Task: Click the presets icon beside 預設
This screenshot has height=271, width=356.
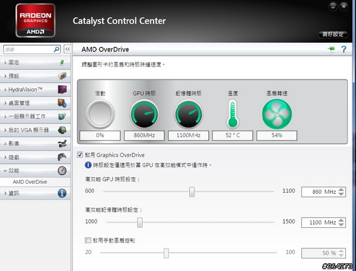Action: pyautogui.click(x=62, y=75)
